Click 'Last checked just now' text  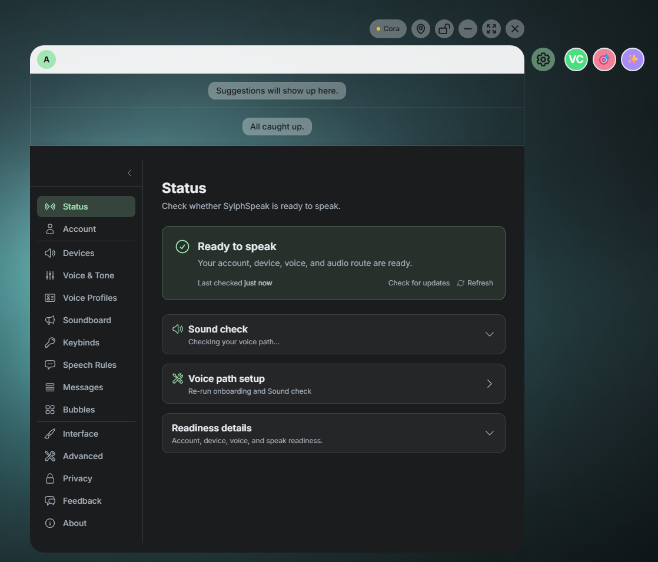coord(235,283)
